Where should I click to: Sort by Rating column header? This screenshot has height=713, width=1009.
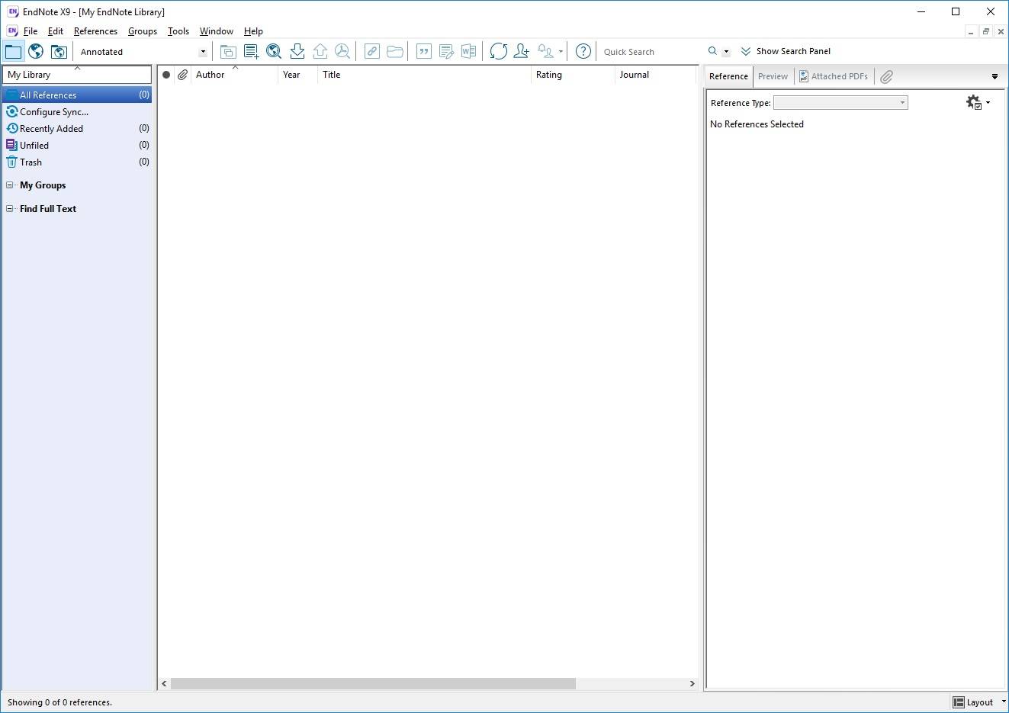[573, 75]
